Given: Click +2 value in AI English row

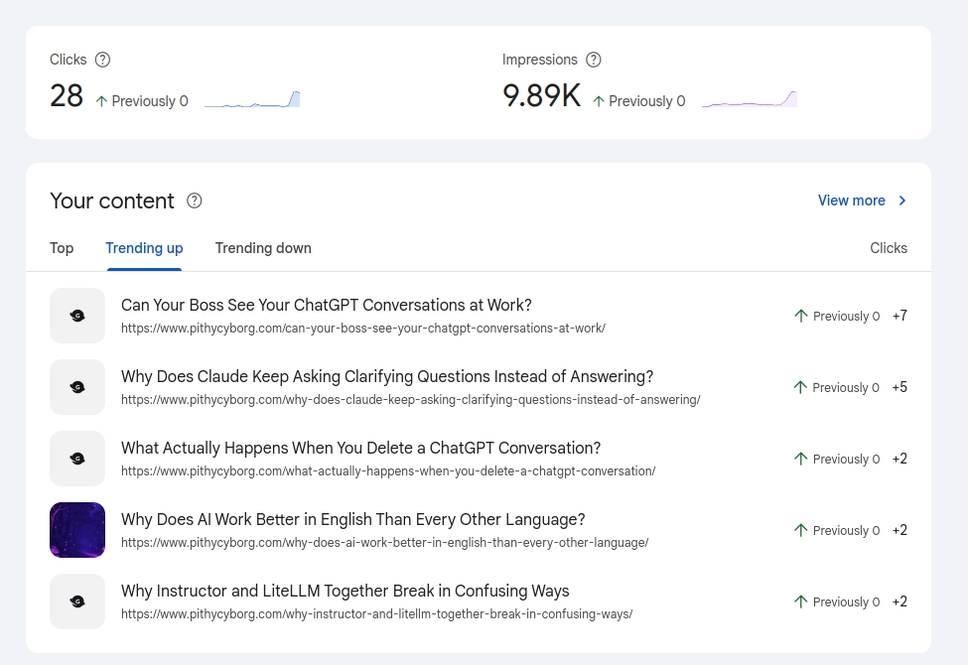Looking at the screenshot, I should click(899, 530).
